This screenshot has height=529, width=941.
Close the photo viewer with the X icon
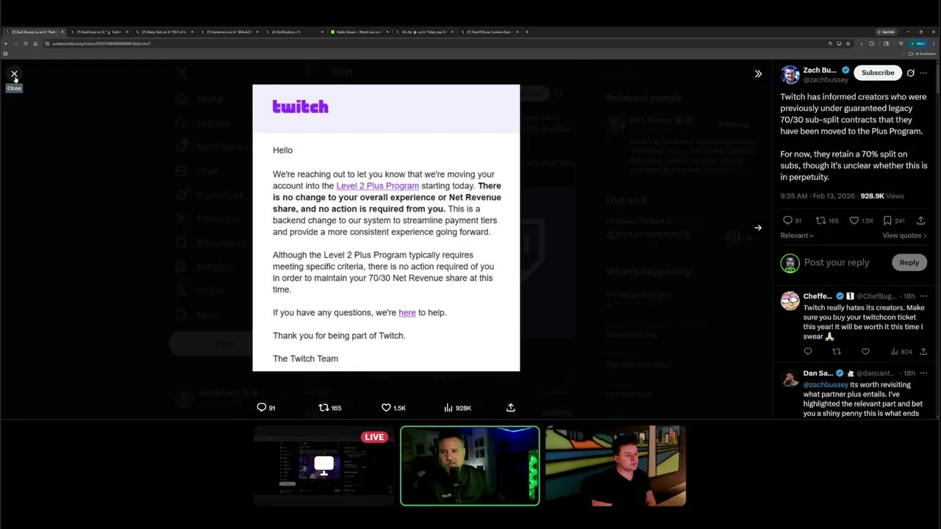(14, 74)
